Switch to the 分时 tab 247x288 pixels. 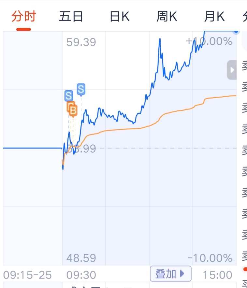(x=24, y=16)
